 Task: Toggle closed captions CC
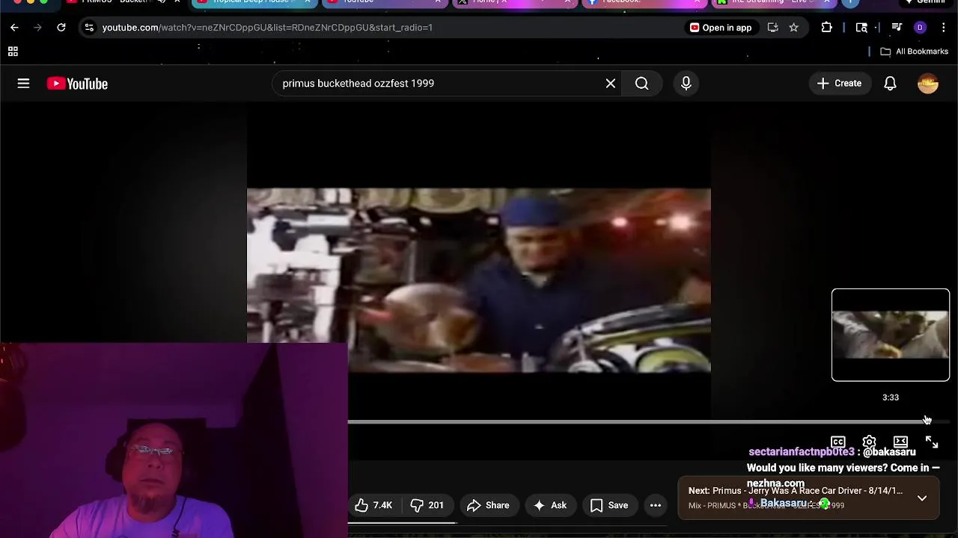click(x=838, y=442)
